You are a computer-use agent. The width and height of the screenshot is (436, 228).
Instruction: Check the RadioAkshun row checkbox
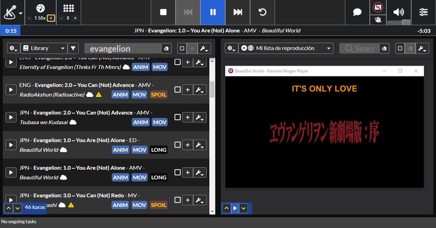[177, 89]
